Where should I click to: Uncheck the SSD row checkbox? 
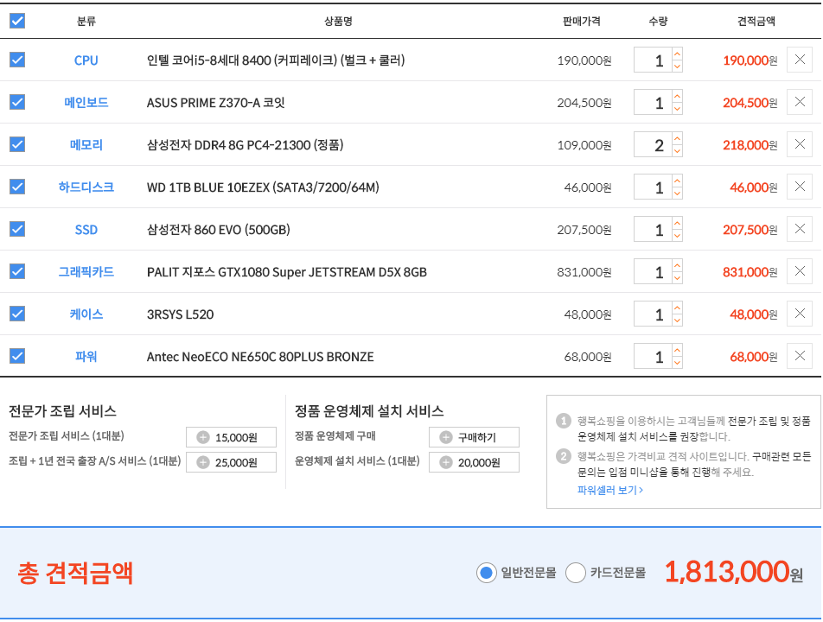[17, 229]
